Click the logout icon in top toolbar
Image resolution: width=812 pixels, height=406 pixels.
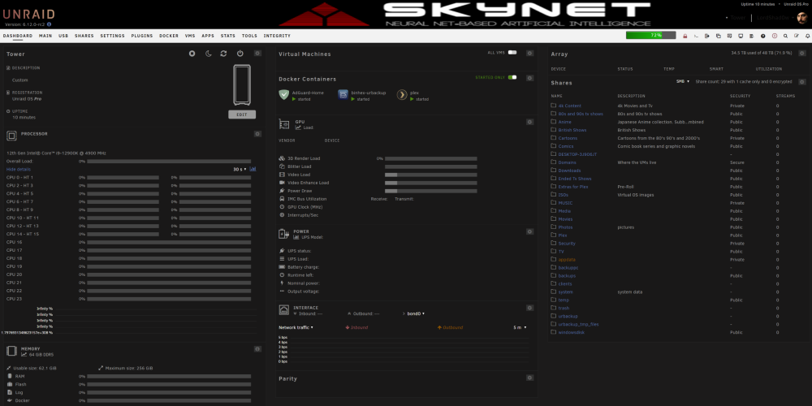click(707, 37)
